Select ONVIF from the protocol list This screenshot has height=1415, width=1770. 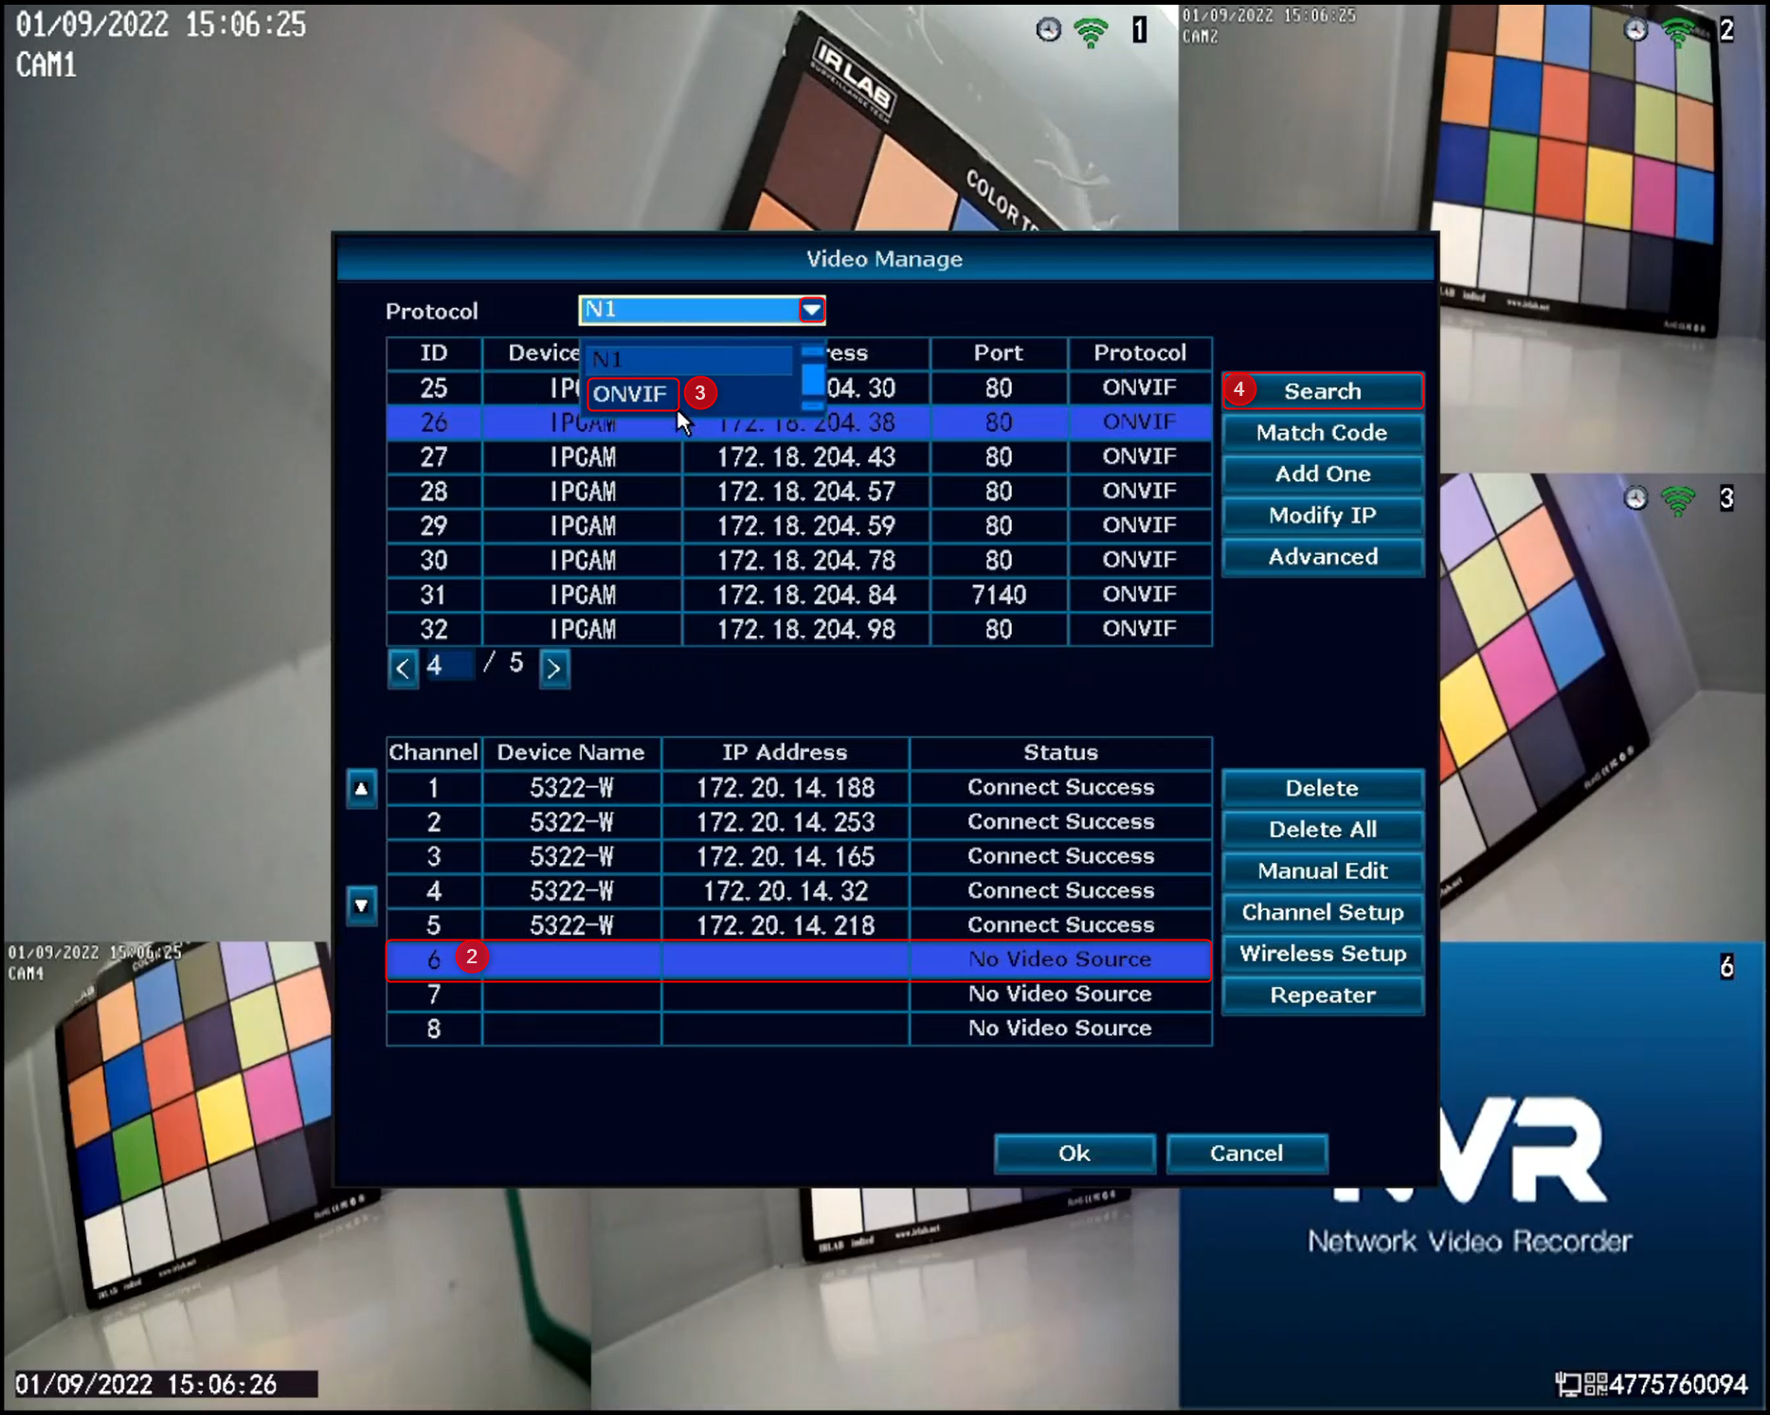pyautogui.click(x=632, y=394)
